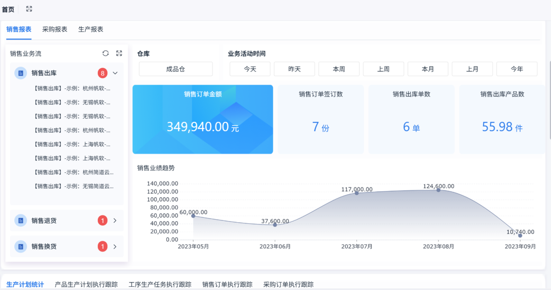Viewport: 551px width, 290px height.
Task: Open the 生产报表 tab
Action: [91, 29]
